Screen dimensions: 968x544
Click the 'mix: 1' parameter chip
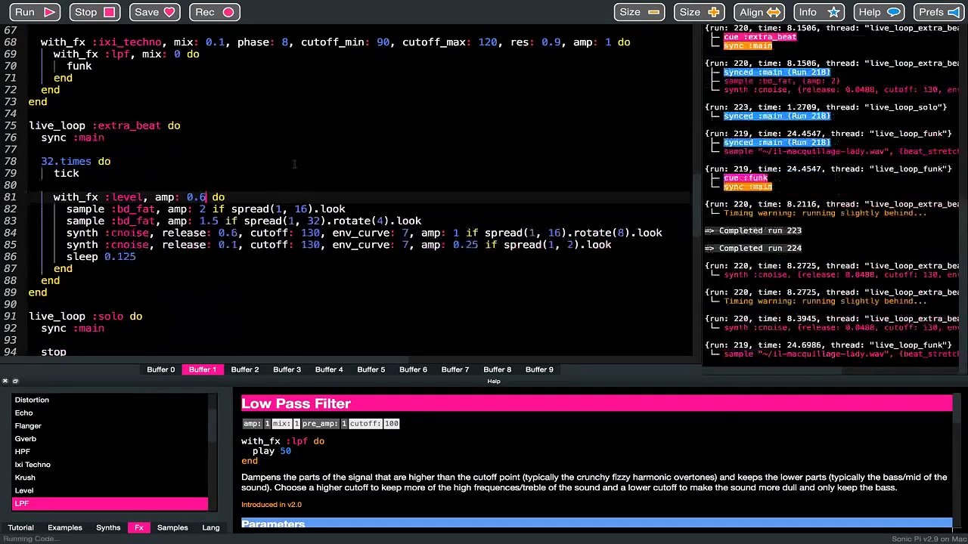(x=286, y=424)
